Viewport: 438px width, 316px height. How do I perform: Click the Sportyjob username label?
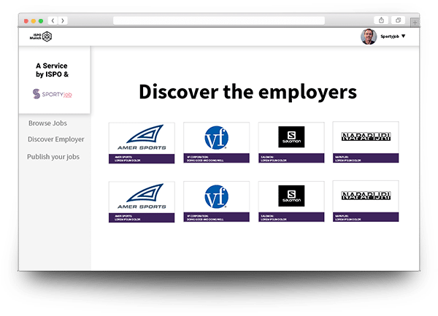[x=389, y=36]
